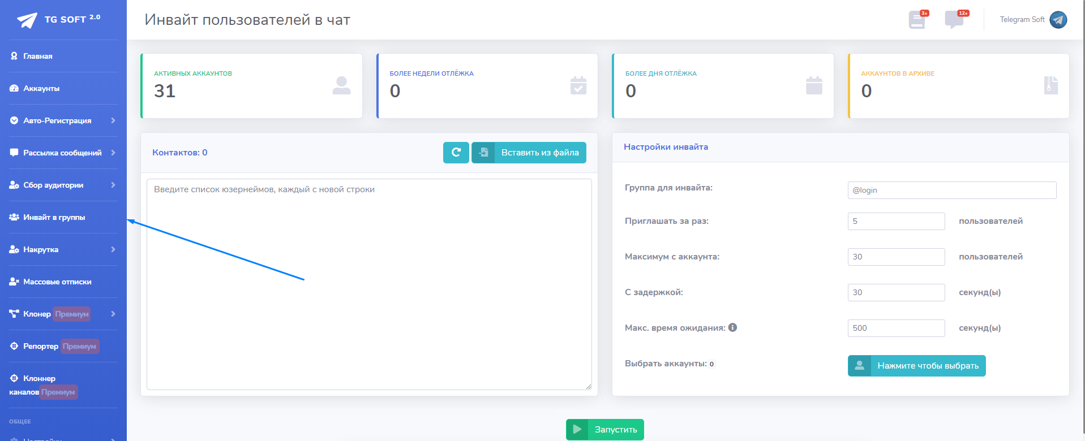Click the Аккаунты gauge icon
The image size is (1085, 441).
(14, 88)
